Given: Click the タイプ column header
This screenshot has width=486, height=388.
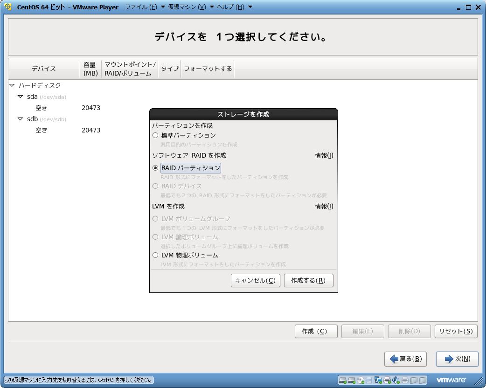Looking at the screenshot, I should click(x=170, y=69).
